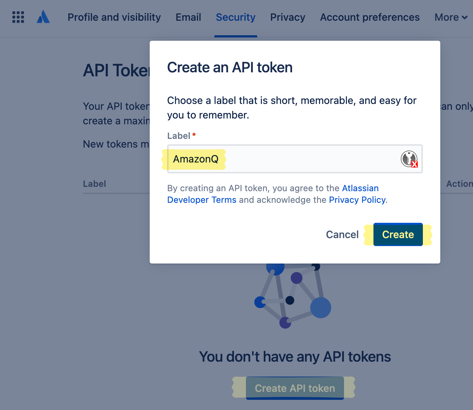
Task: Switch to the Email settings tab
Action: [188, 17]
